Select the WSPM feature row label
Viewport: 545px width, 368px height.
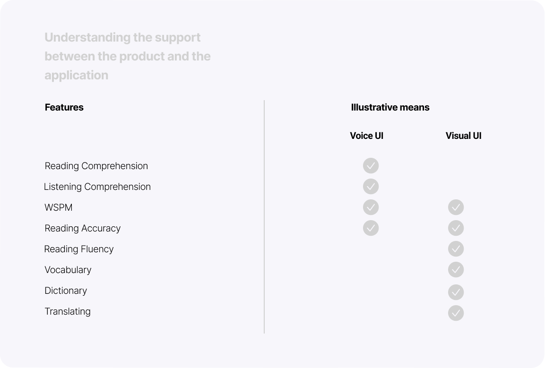58,207
